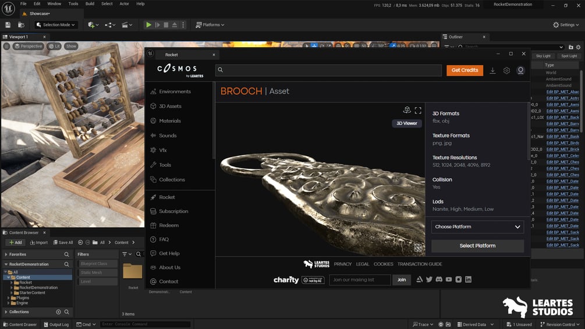Open the viewport Show flags menu
This screenshot has height=329, width=585.
point(71,46)
